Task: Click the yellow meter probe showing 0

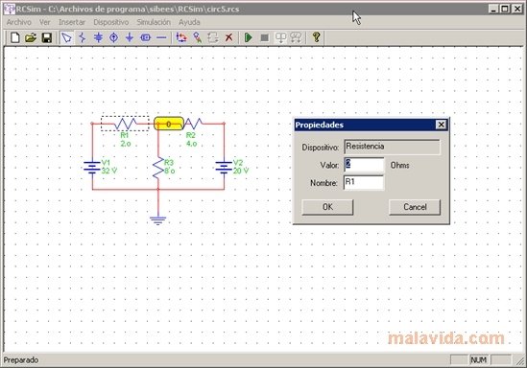Action: click(169, 124)
